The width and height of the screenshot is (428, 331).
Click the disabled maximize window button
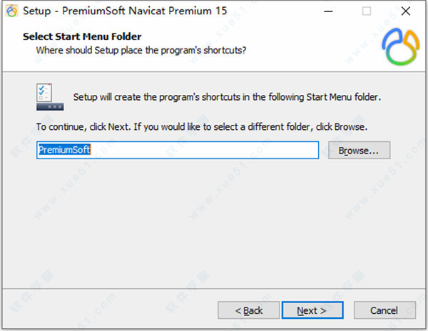click(x=367, y=11)
